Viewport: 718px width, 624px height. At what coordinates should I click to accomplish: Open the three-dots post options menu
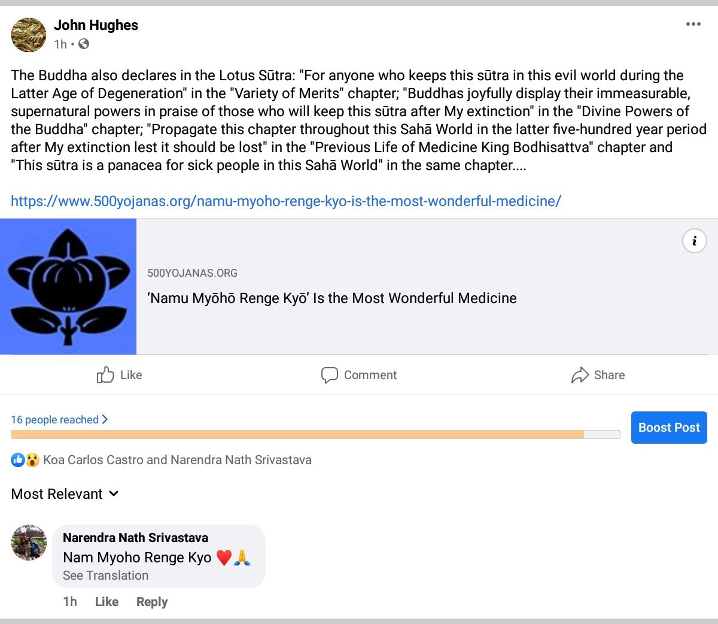693,25
